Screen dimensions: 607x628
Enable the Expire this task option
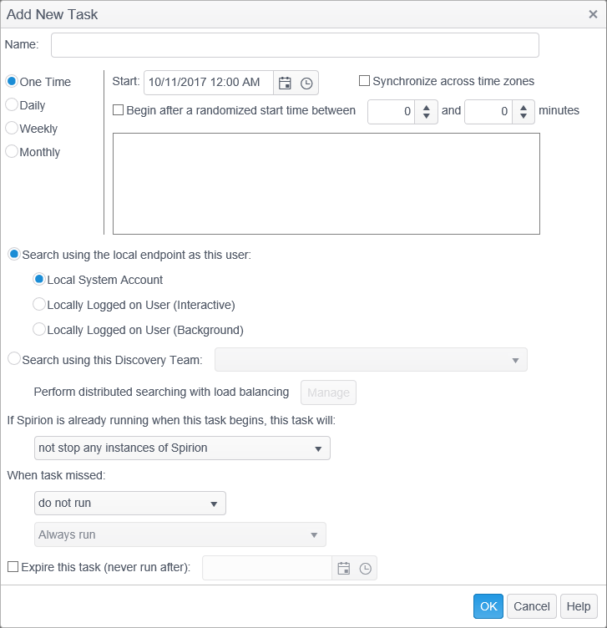13,567
